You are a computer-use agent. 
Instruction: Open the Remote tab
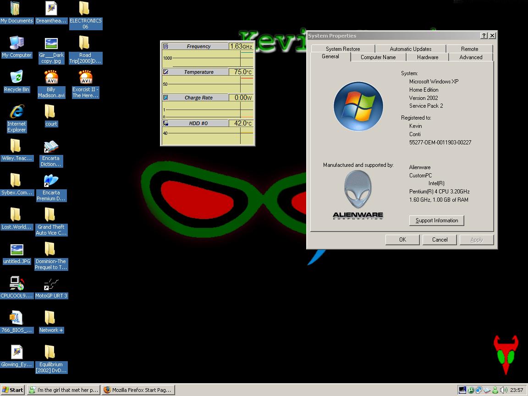[x=469, y=49]
